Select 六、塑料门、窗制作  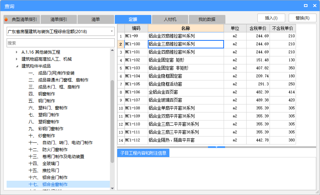coord(48,108)
